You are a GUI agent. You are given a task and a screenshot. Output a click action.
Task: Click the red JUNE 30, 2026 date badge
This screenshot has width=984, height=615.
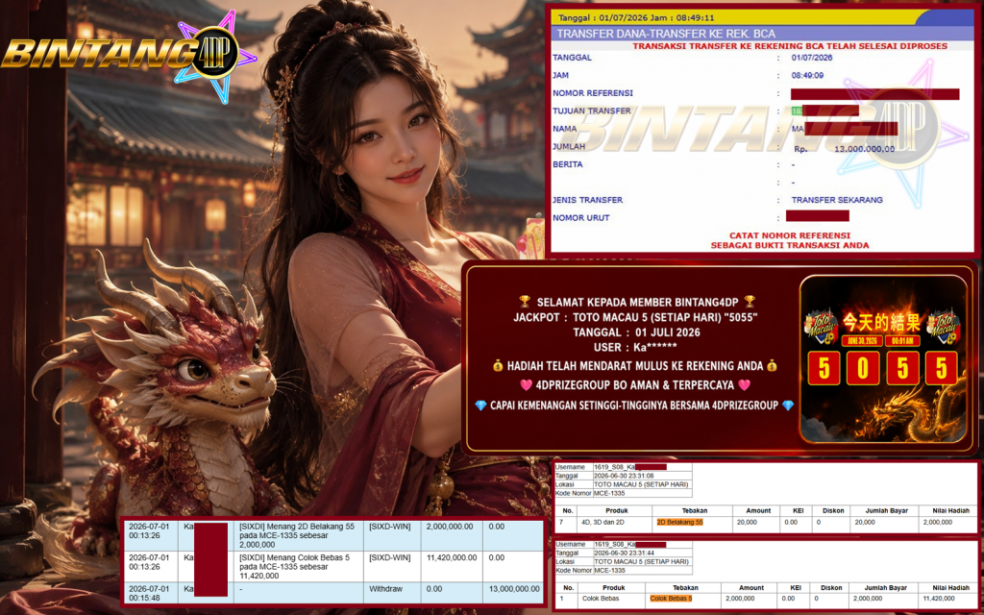[x=862, y=341]
